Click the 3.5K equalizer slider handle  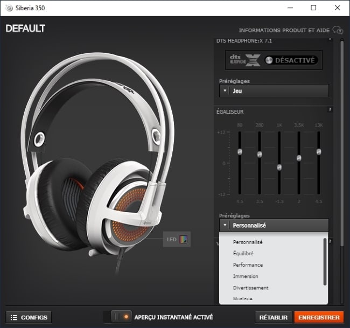(299, 158)
